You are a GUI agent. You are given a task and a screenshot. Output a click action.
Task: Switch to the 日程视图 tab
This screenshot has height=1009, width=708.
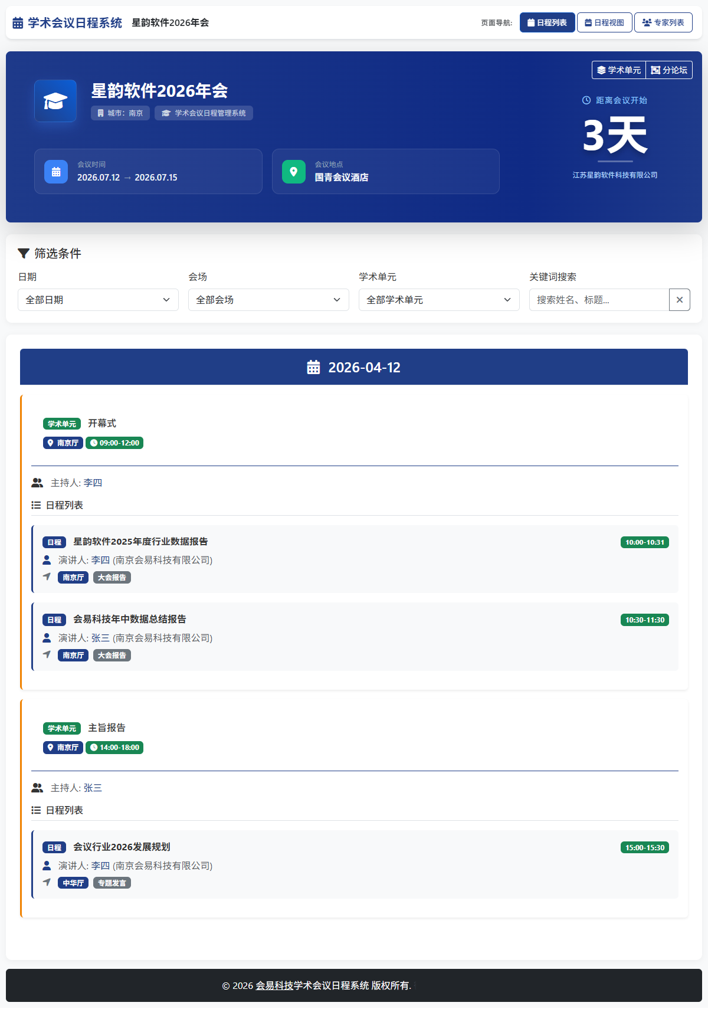[604, 22]
